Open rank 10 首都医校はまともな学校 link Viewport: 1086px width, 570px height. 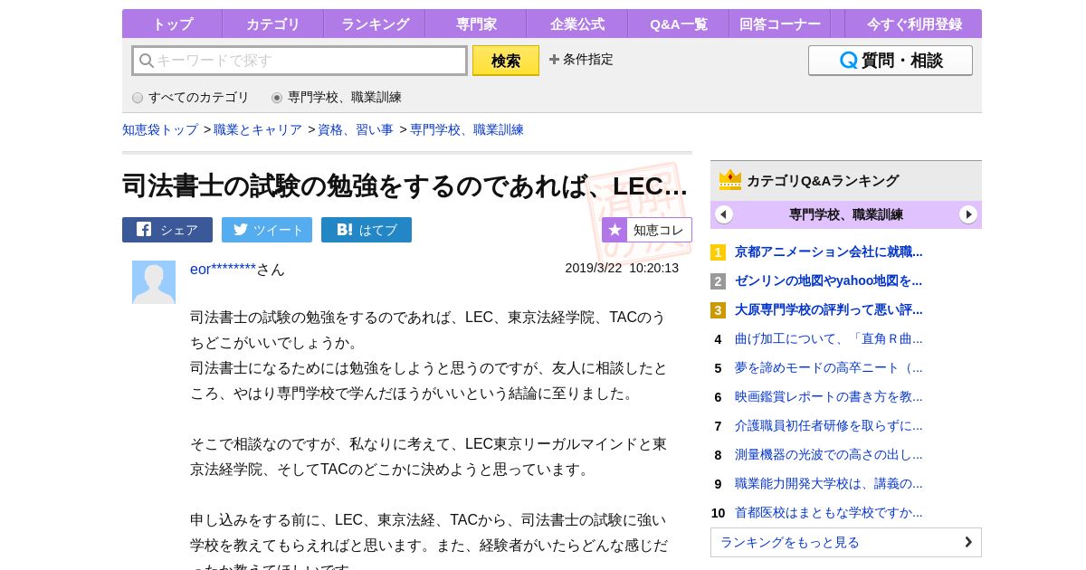[x=829, y=512]
